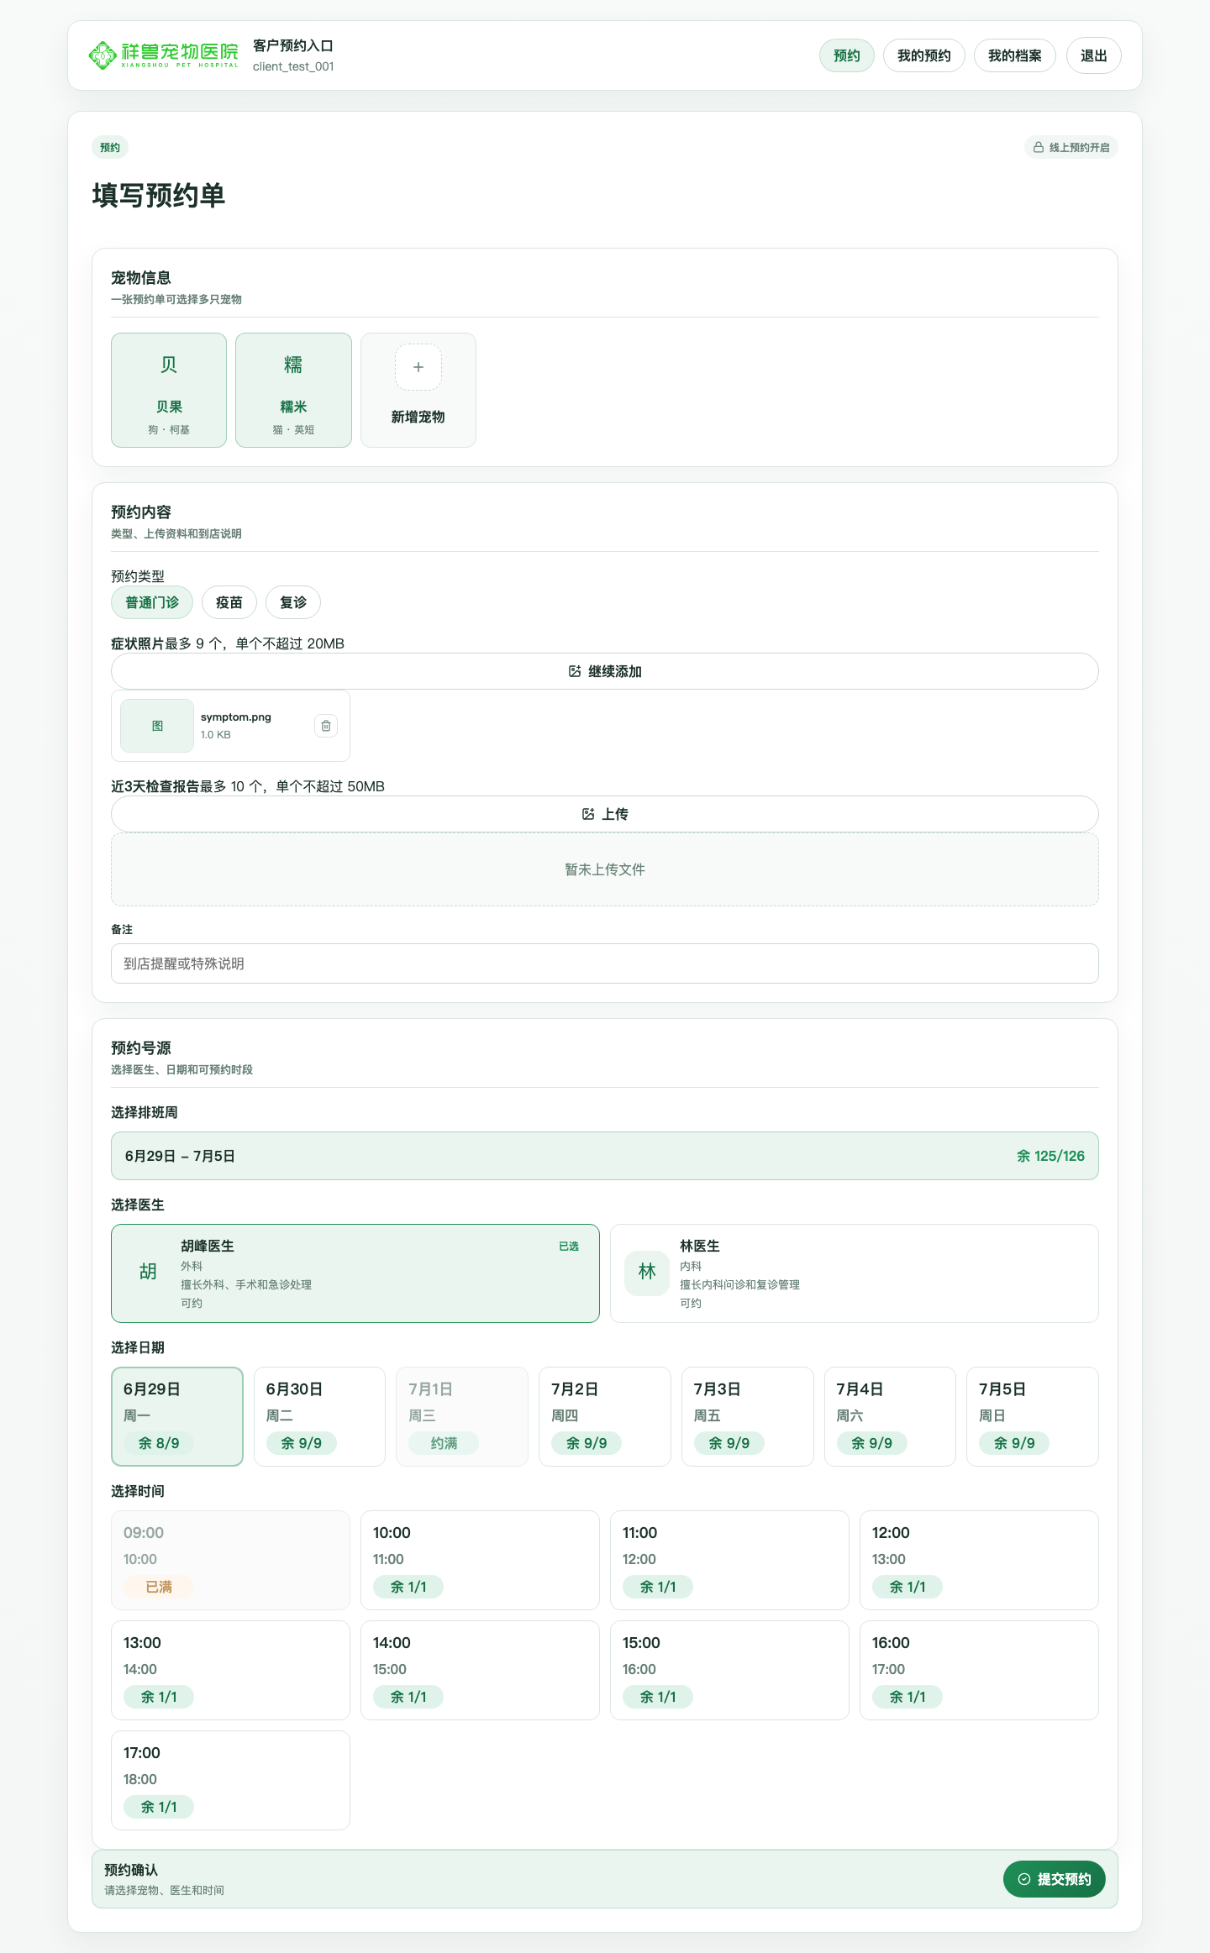Click 继续添加 to add symptom photos
The height and width of the screenshot is (1953, 1210).
click(605, 671)
